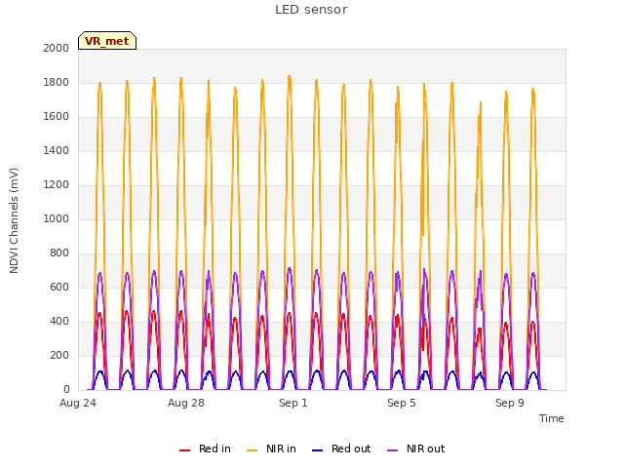Click the 1000 y-axis tick label
Image resolution: width=624 pixels, height=468 pixels.
click(57, 218)
